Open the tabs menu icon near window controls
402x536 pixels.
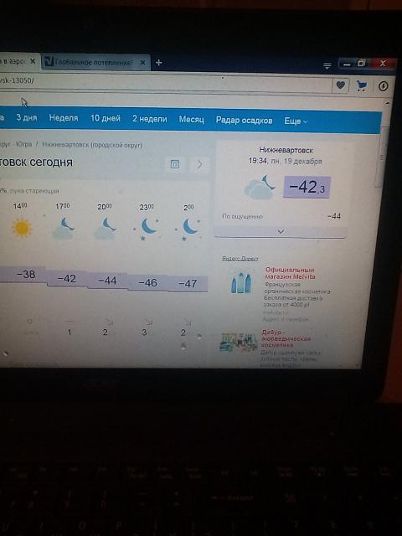[327, 65]
